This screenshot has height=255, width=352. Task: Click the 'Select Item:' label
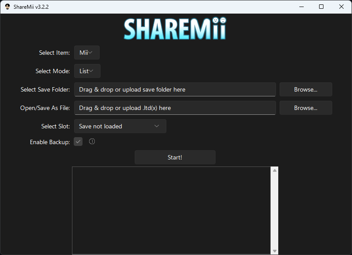tap(54, 53)
